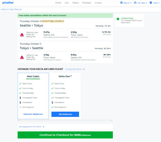Click the My Trips briefcase icon

point(135,3)
